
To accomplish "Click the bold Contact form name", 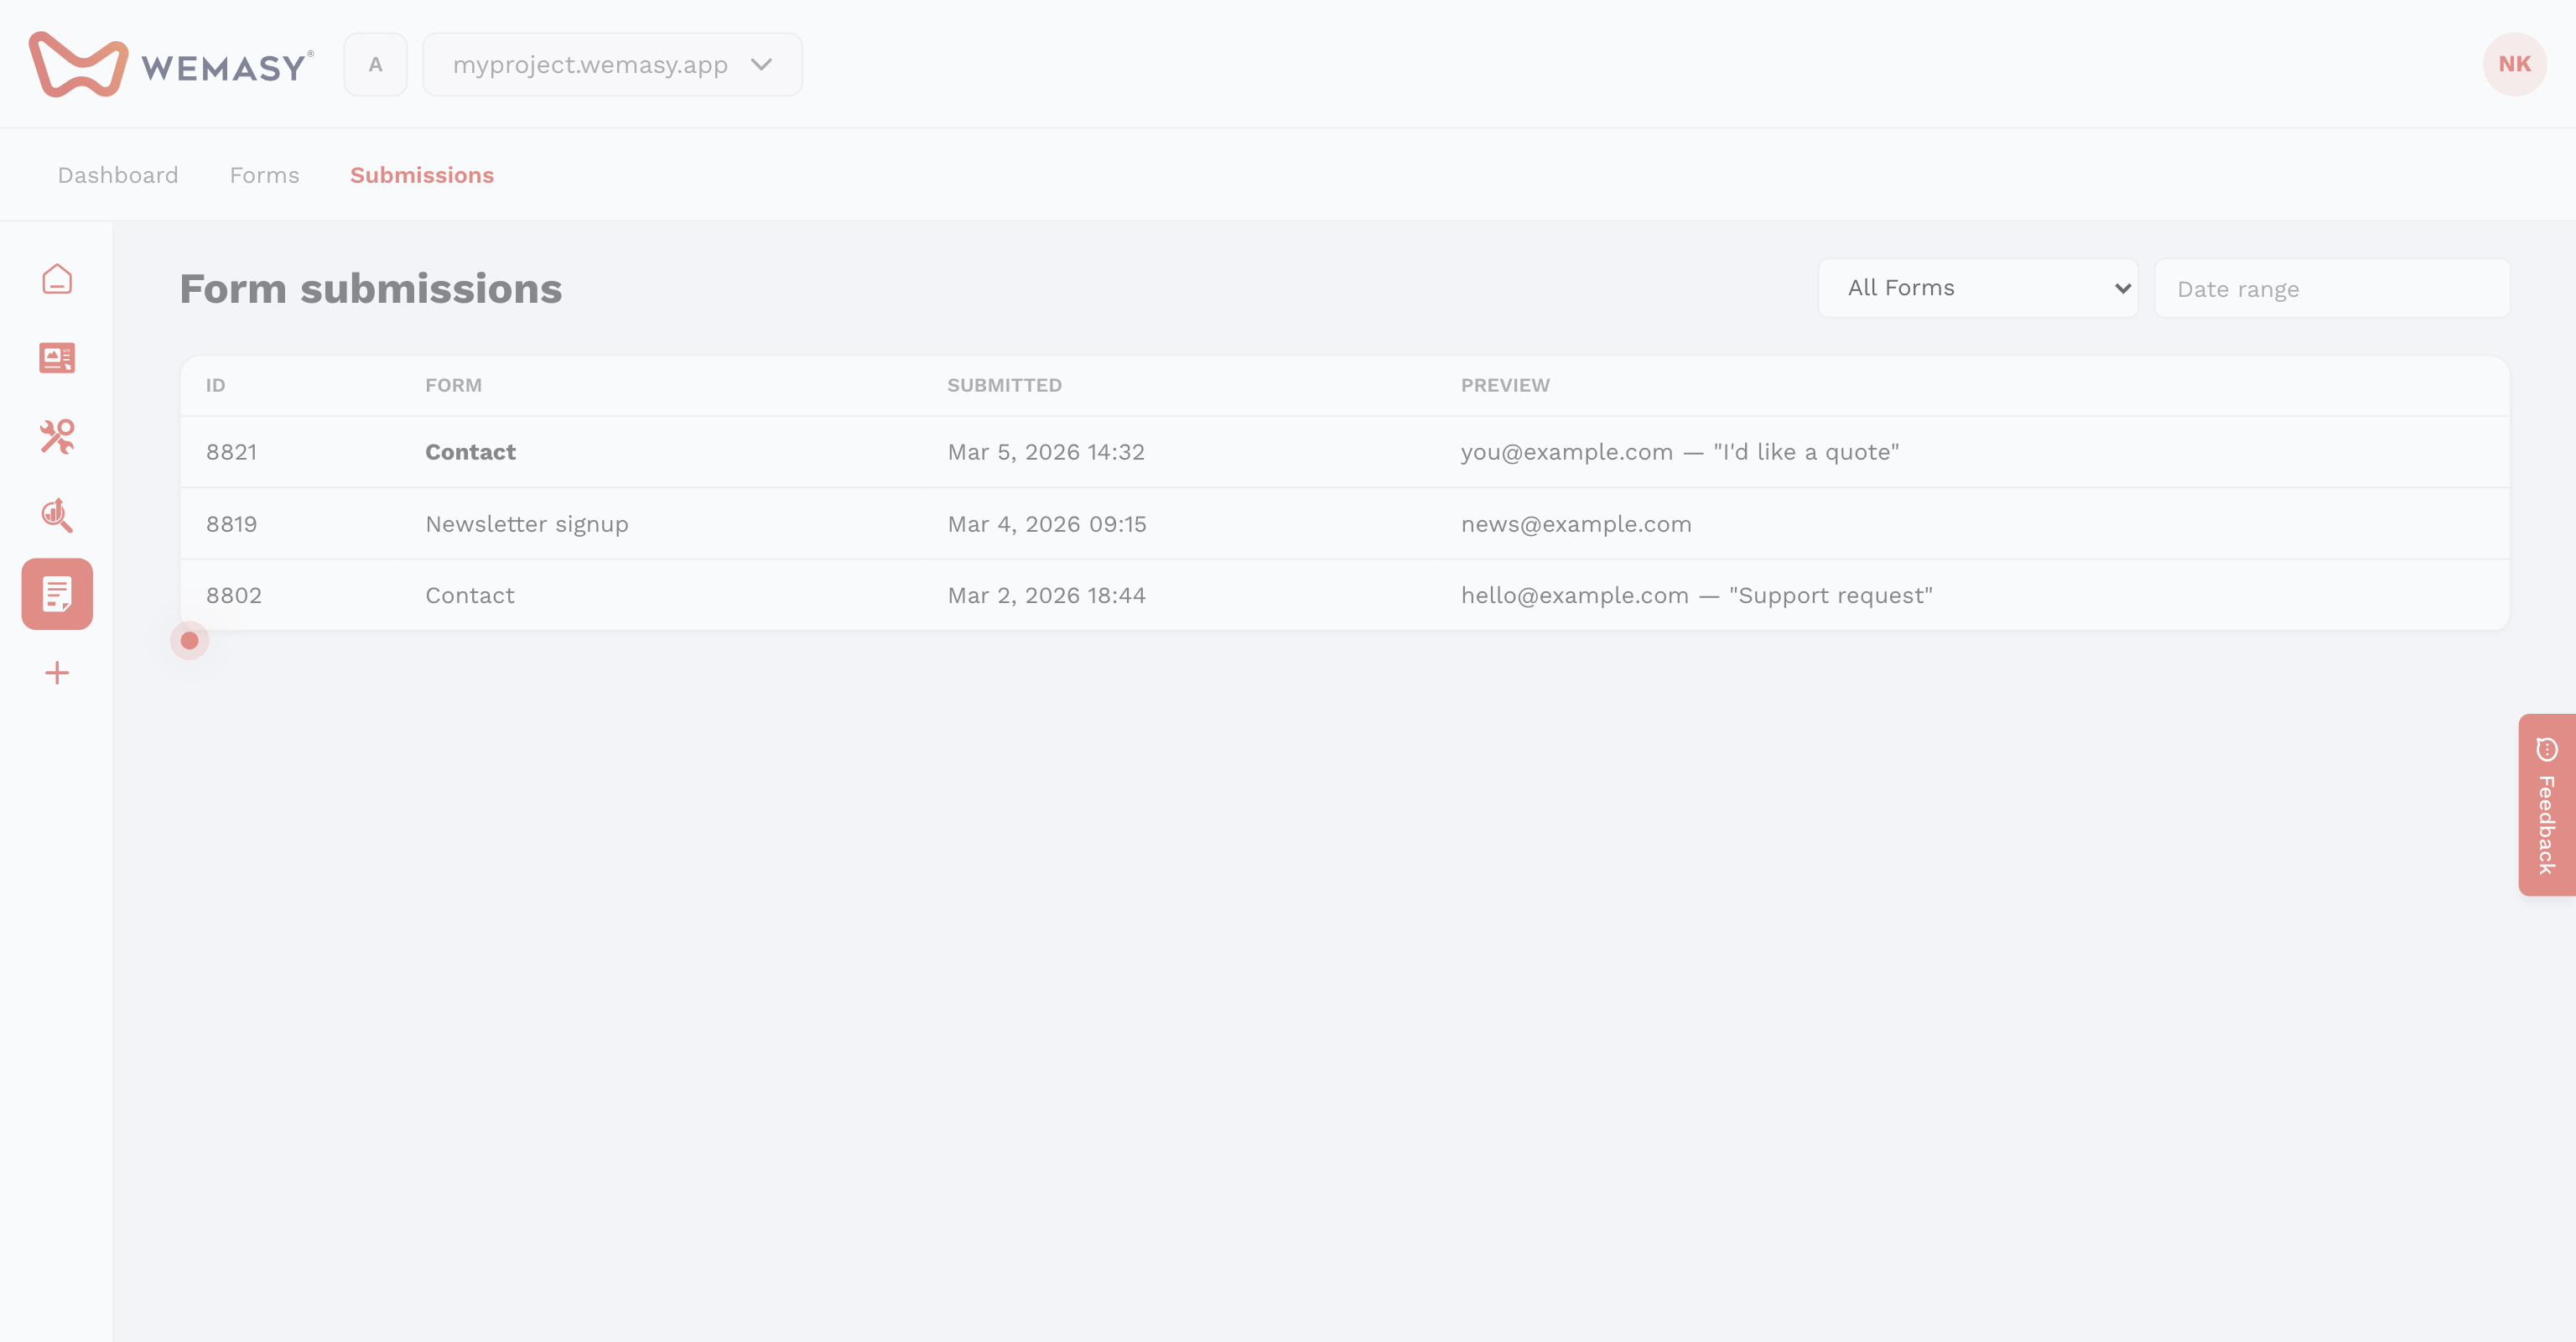I will [x=471, y=452].
